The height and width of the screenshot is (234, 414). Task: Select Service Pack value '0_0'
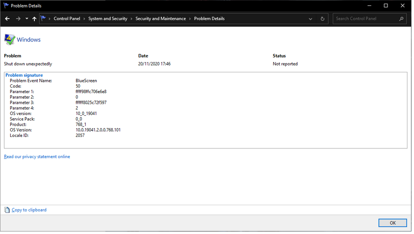(79, 119)
